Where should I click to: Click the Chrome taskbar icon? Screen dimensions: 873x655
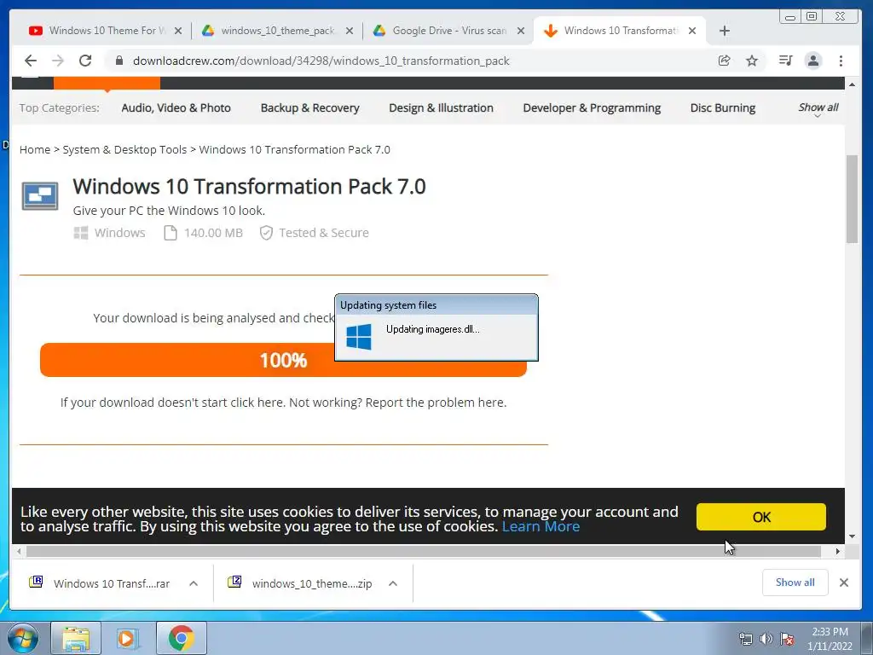(181, 638)
